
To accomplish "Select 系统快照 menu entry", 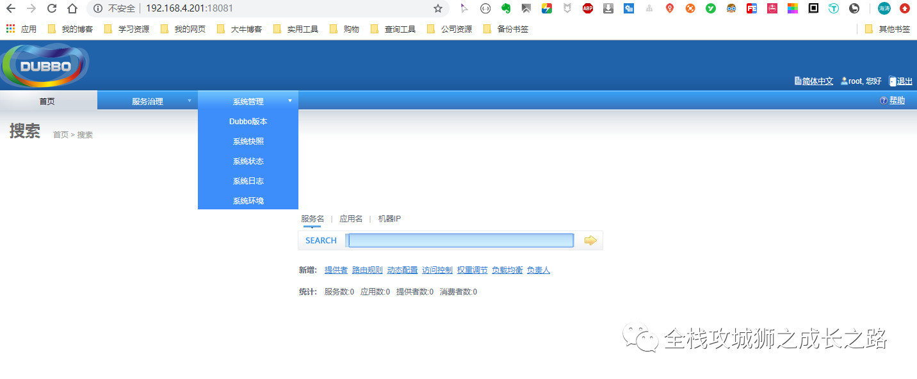I will (x=248, y=141).
